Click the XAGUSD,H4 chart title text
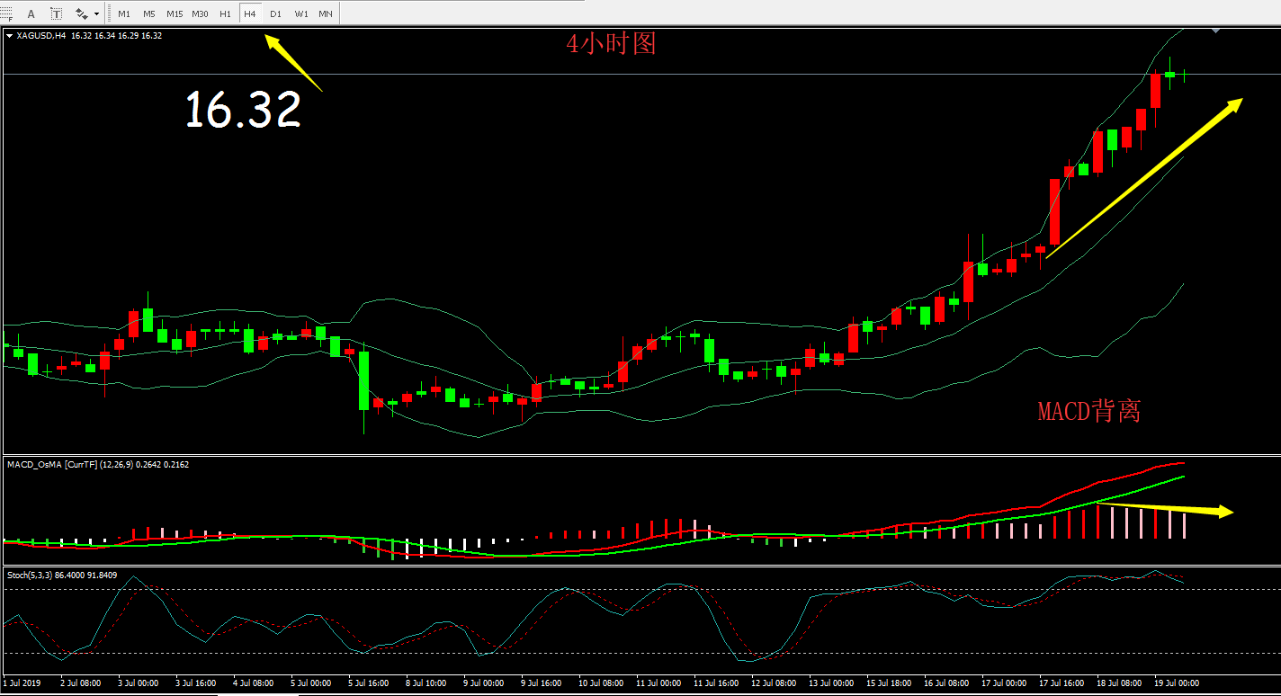Image resolution: width=1281 pixels, height=696 pixels. [41, 36]
